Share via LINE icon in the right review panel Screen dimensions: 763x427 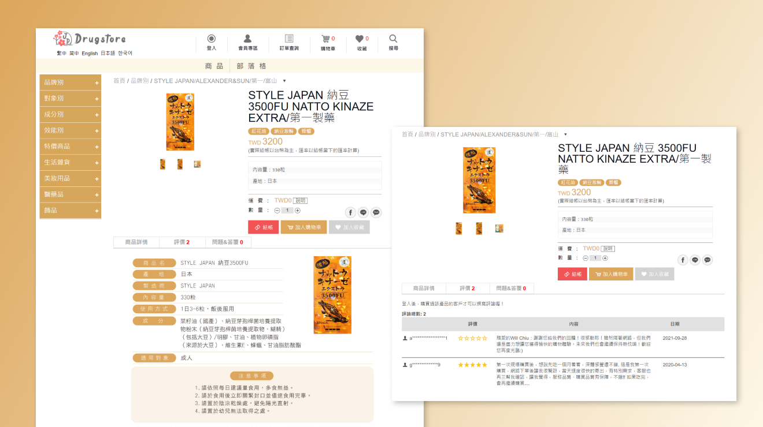tap(695, 260)
